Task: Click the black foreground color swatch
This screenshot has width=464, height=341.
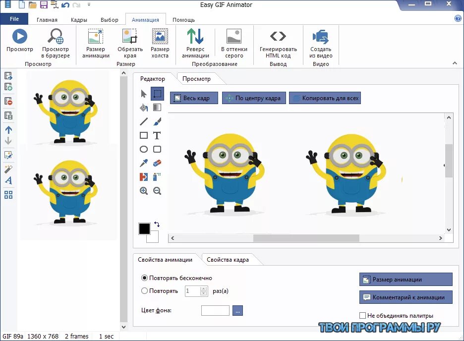Action: tap(144, 228)
